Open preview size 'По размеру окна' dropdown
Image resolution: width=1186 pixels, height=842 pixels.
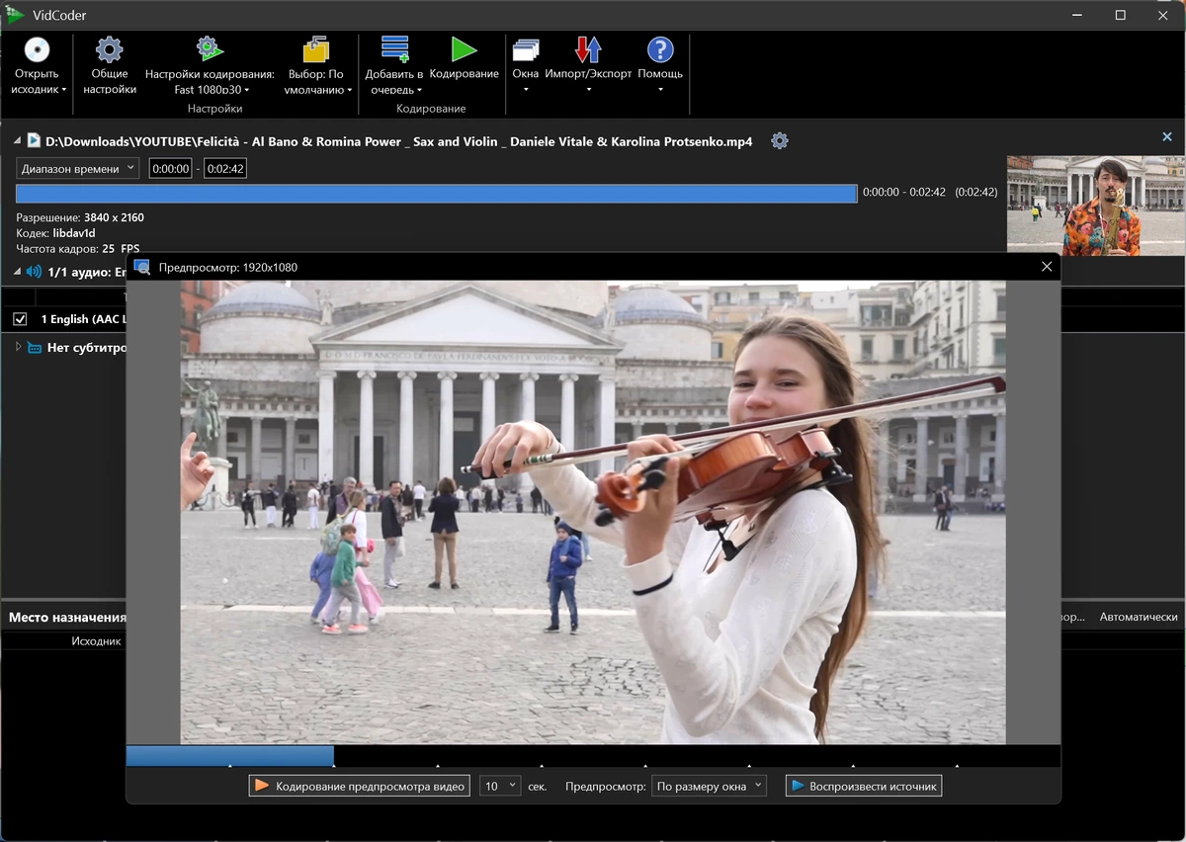[709, 786]
